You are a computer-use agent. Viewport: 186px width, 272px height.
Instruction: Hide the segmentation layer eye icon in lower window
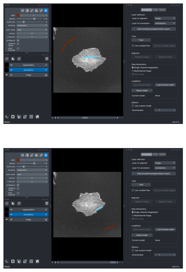tap(11, 210)
